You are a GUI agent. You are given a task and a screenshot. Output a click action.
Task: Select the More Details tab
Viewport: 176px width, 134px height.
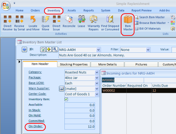tap(107, 64)
